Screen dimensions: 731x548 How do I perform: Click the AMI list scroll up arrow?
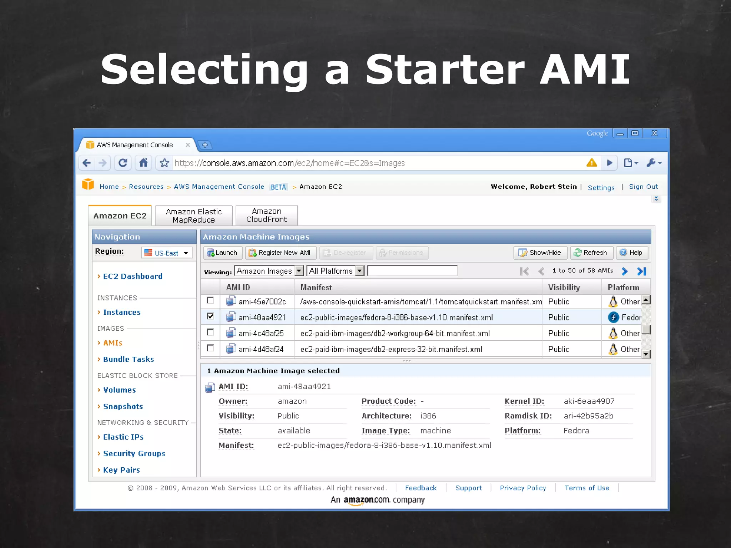point(646,300)
